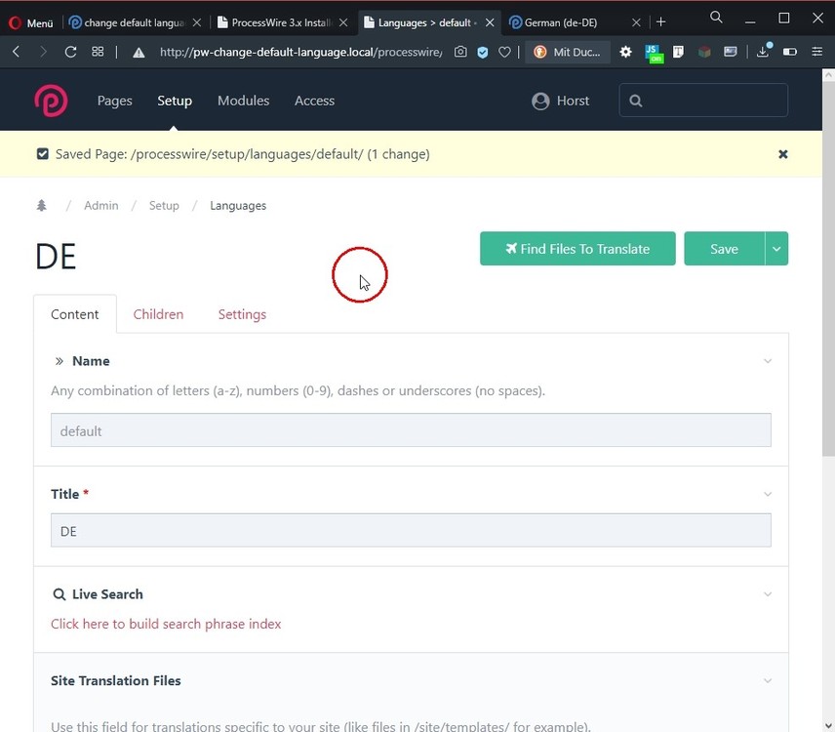Dismiss the Saved Page notification
The height and width of the screenshot is (732, 835).
(x=782, y=154)
